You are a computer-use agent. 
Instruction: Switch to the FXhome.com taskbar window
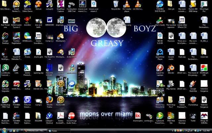[x=35, y=131]
